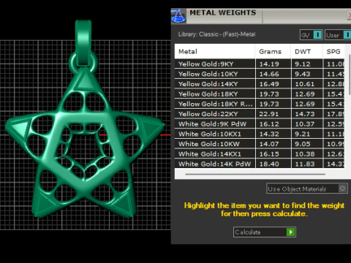Select the White Gold:14K PdW row
Screen dimensions: 351x263
coord(260,164)
